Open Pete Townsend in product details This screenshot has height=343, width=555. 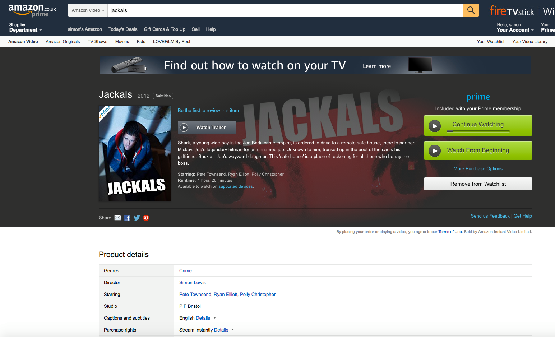coord(195,295)
